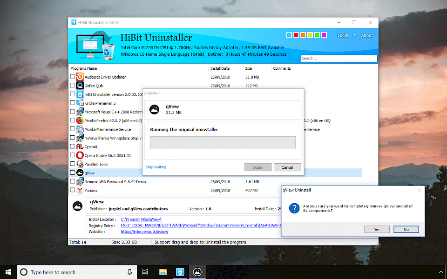This screenshot has height=279, width=447.
Task: Check the Kindle Previewer 3 checkbox
Action: pyautogui.click(x=73, y=103)
